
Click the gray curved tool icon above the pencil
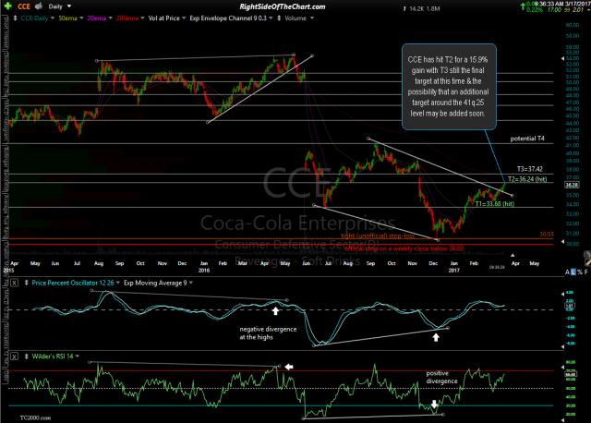[587, 254]
